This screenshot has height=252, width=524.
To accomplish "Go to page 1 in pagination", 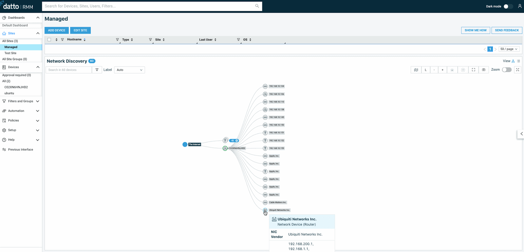I will pyautogui.click(x=490, y=49).
